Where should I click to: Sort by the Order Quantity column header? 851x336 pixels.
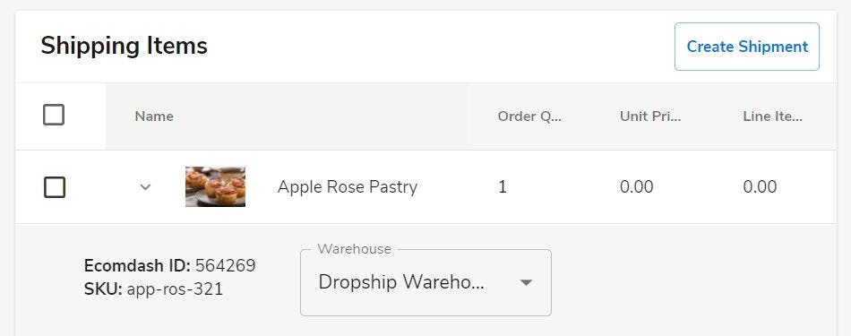coord(529,116)
